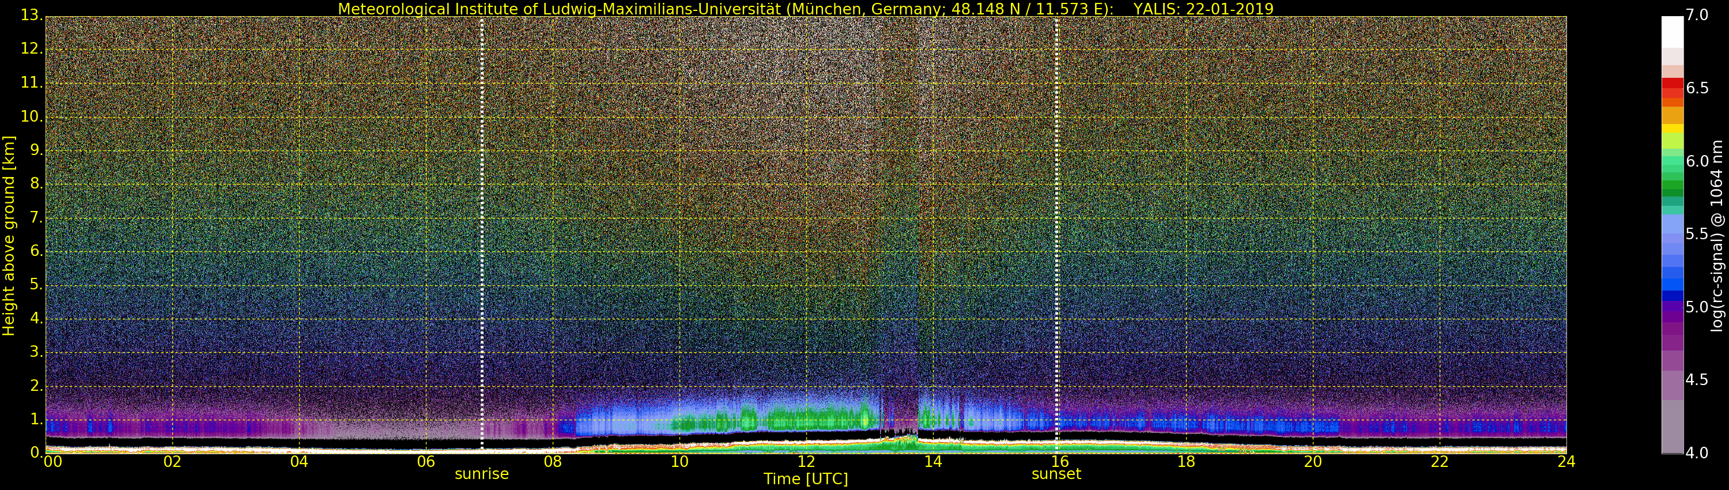Screen dimensions: 1729x490
Task: Click the '4.0' colorbar tick value
Action: (1697, 453)
